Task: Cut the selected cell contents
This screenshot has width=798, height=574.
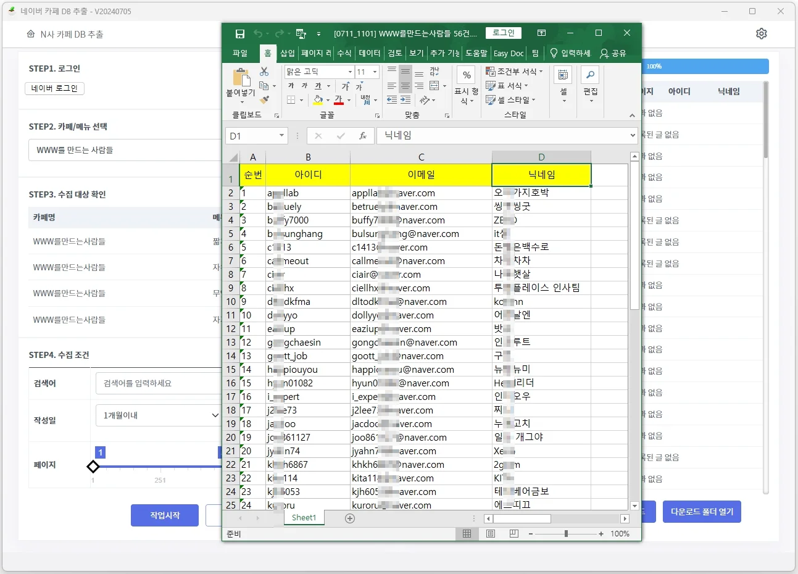Action: 264,72
